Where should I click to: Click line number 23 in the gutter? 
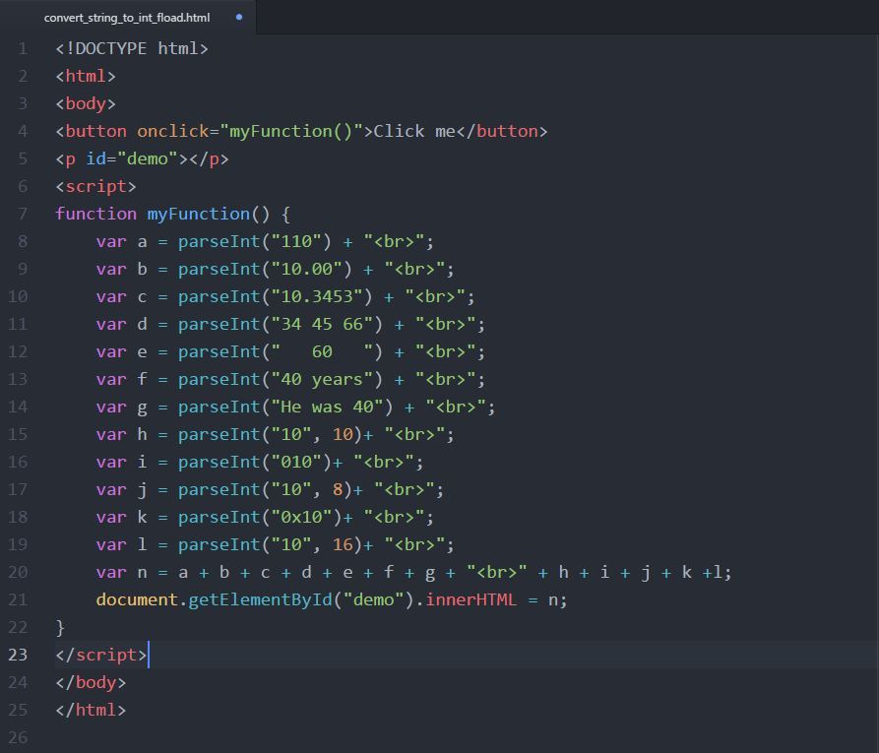[x=18, y=655]
